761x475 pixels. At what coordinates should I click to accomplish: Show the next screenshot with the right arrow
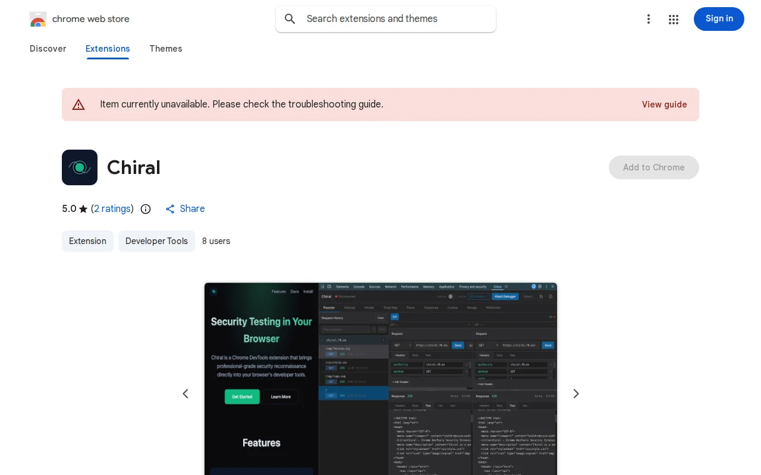click(576, 394)
